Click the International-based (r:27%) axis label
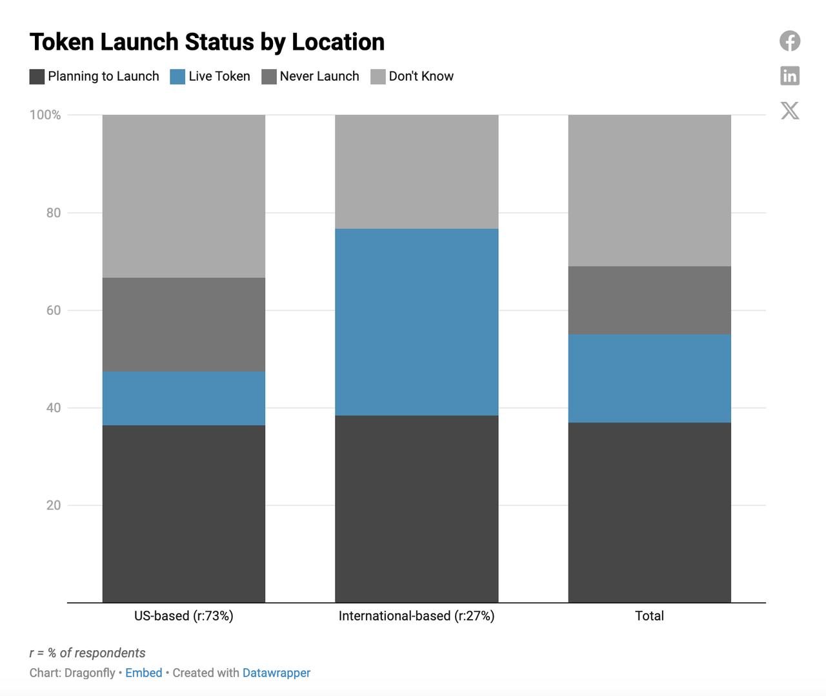 pyautogui.click(x=417, y=616)
